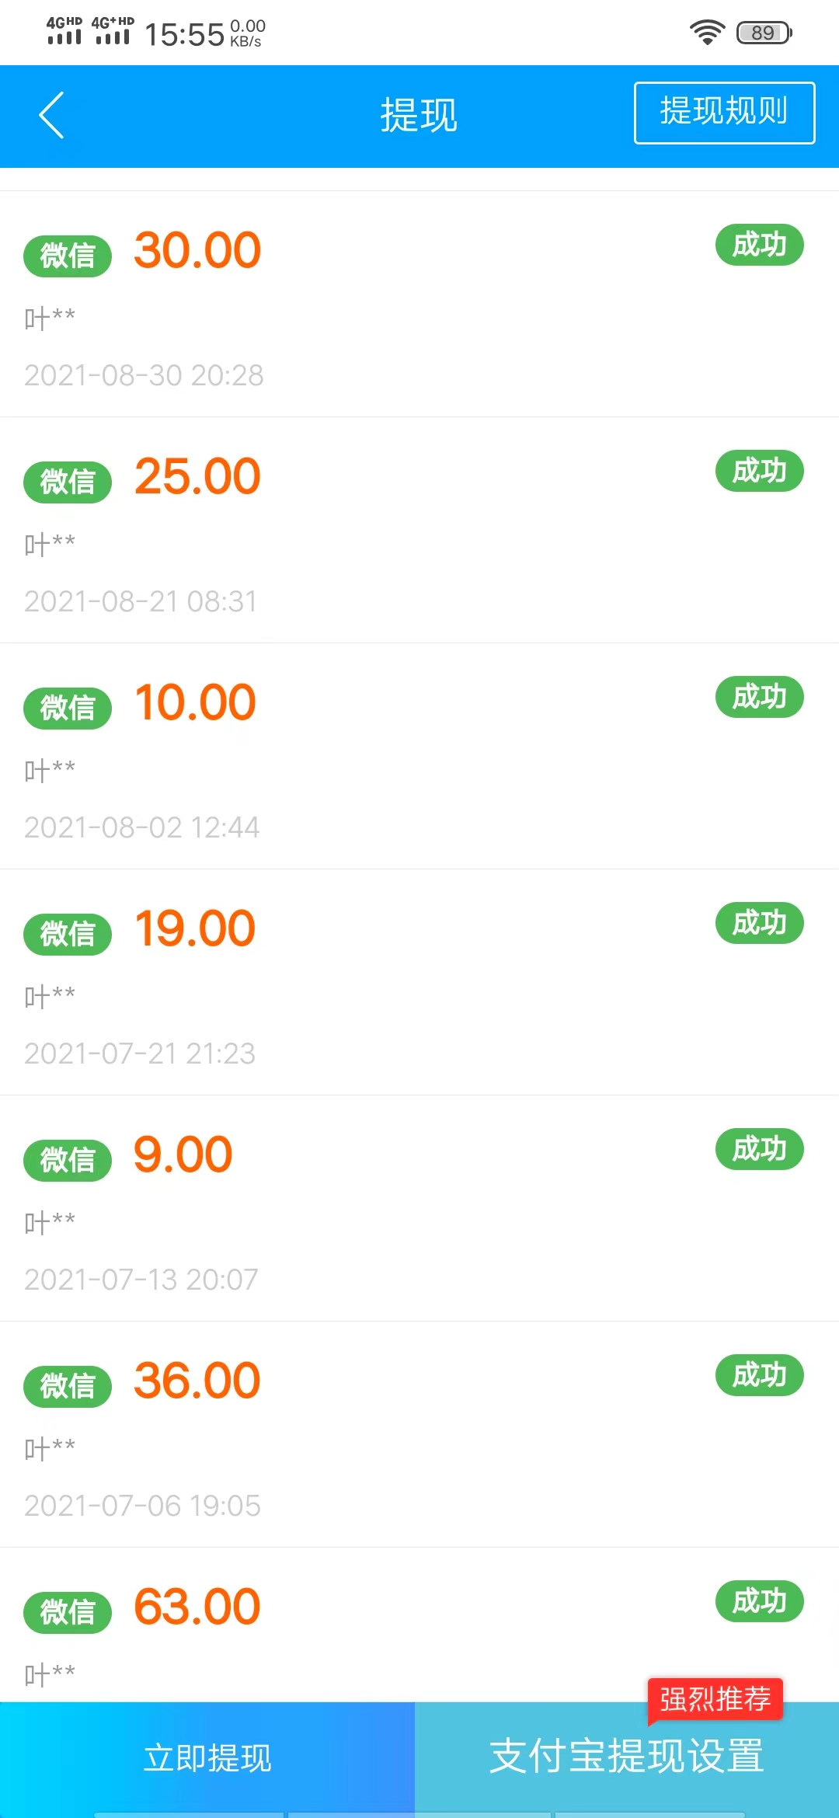The height and width of the screenshot is (1818, 839).
Task: Tap the 立即提现 button
Action: (207, 1757)
